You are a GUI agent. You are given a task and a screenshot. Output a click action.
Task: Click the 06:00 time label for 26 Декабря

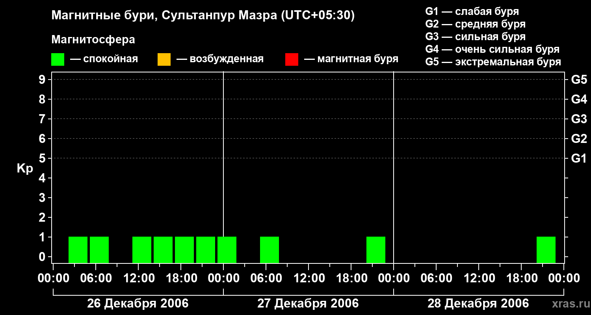click(x=96, y=278)
